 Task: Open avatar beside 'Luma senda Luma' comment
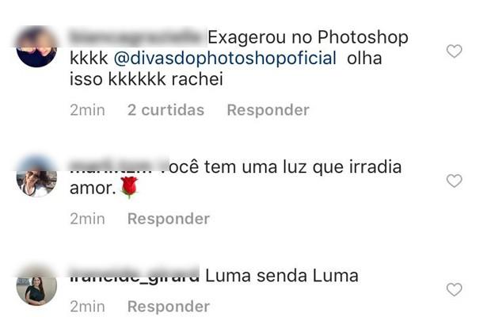(x=36, y=285)
